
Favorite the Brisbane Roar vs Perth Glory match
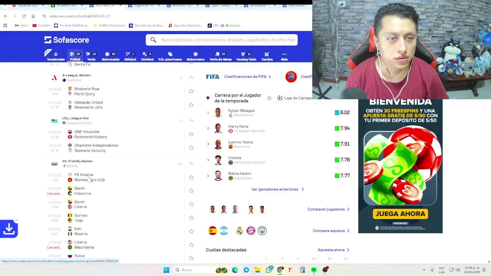191,91
